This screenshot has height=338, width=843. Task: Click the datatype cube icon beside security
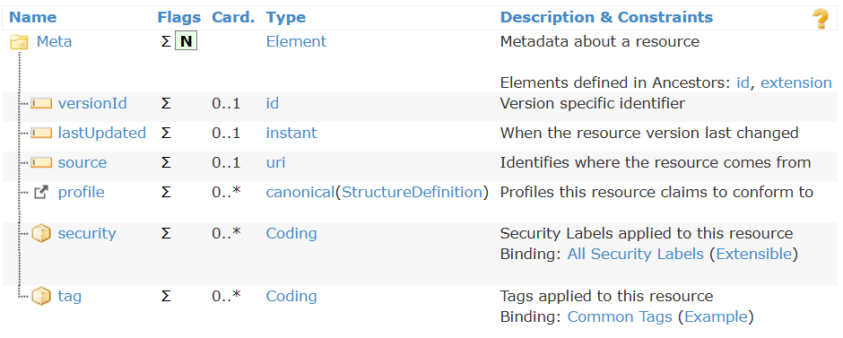click(41, 234)
